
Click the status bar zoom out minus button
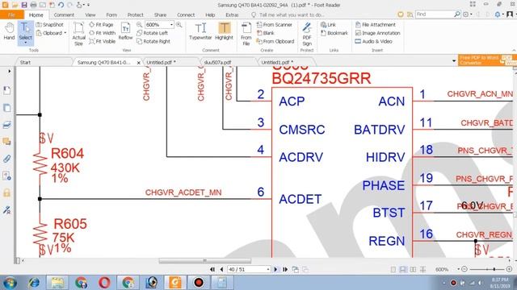pos(464,269)
